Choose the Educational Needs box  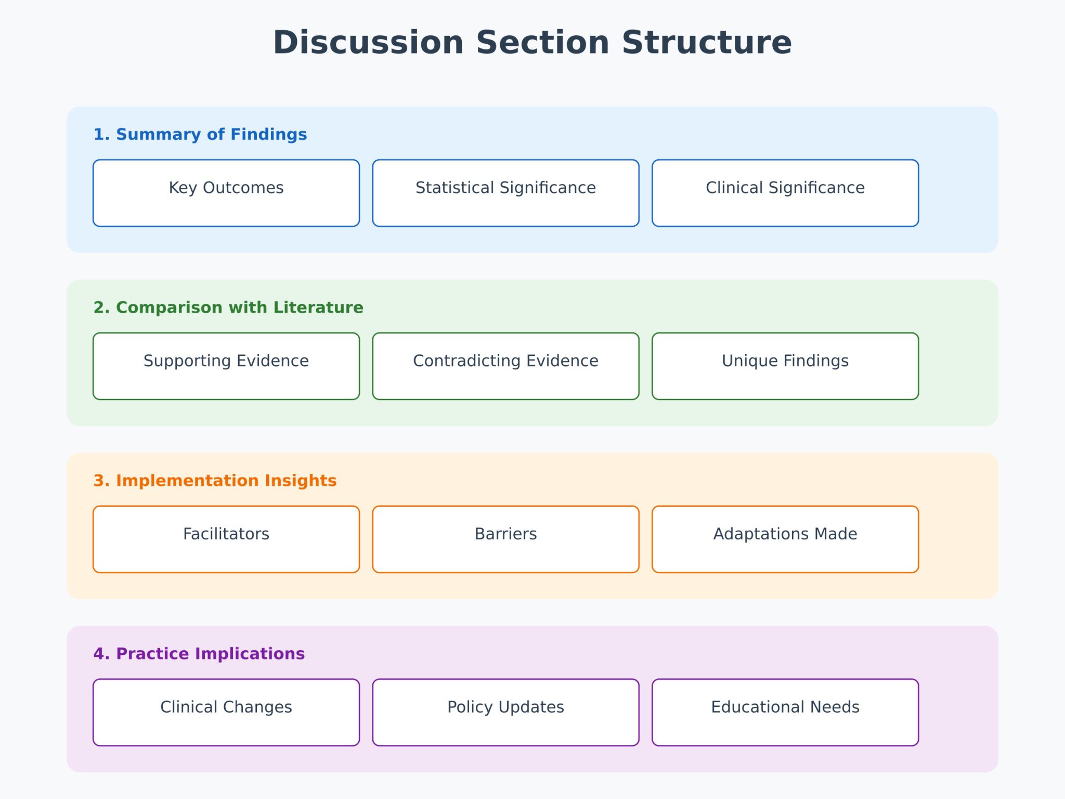[x=785, y=712]
